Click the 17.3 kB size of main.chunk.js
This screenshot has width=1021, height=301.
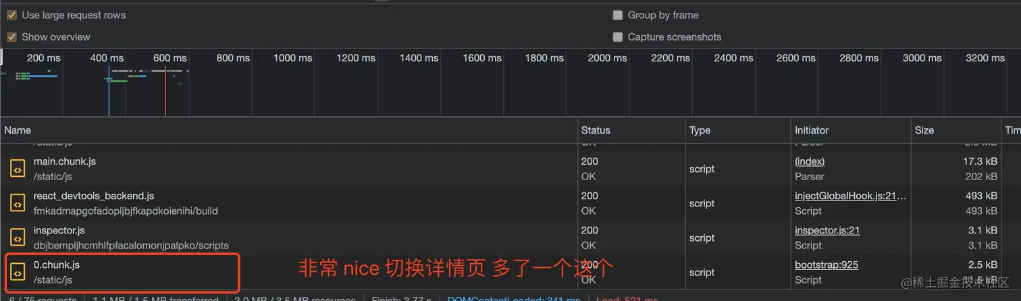click(980, 161)
